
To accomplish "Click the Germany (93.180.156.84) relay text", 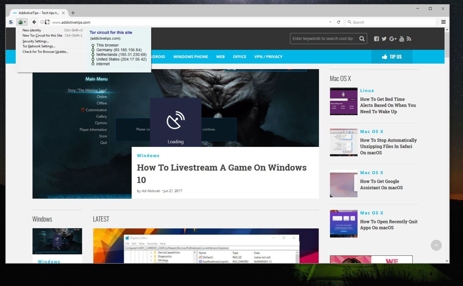I will [x=119, y=50].
